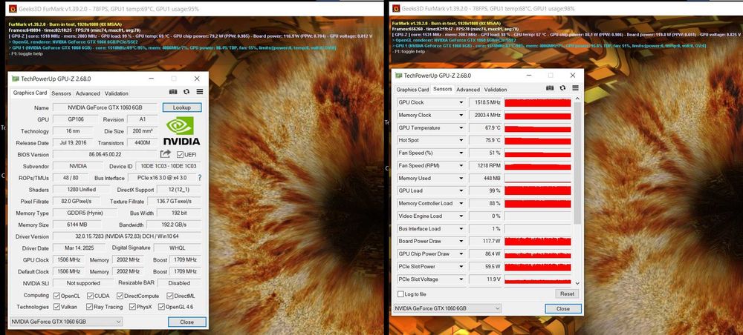The image size is (743, 335).
Task: Toggle the Ray Tracing checkbox
Action: click(90, 307)
